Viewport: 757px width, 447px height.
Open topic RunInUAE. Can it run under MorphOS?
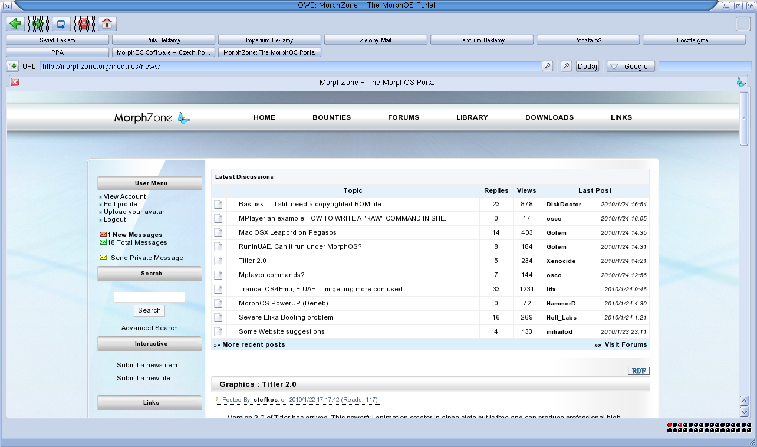[300, 246]
